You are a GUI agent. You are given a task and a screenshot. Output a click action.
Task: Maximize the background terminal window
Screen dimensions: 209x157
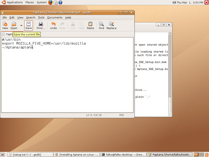coord(163,25)
